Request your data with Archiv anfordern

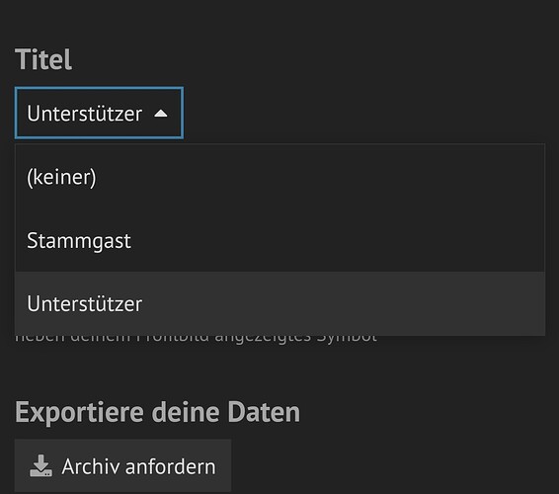point(123,466)
